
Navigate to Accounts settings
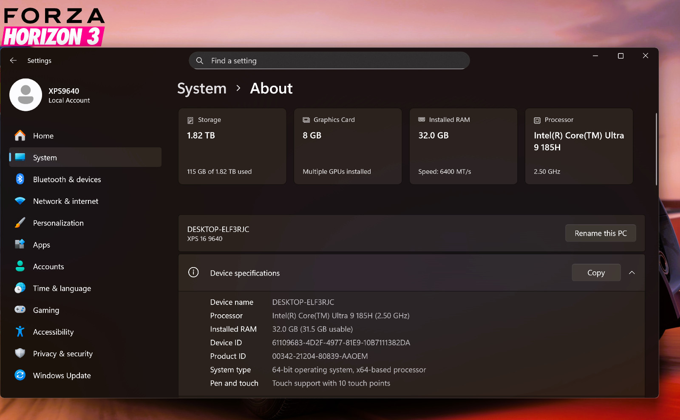click(x=85, y=266)
